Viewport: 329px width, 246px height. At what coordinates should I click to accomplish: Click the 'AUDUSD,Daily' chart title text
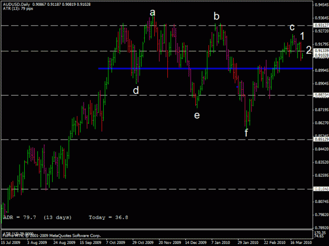coord(16,4)
